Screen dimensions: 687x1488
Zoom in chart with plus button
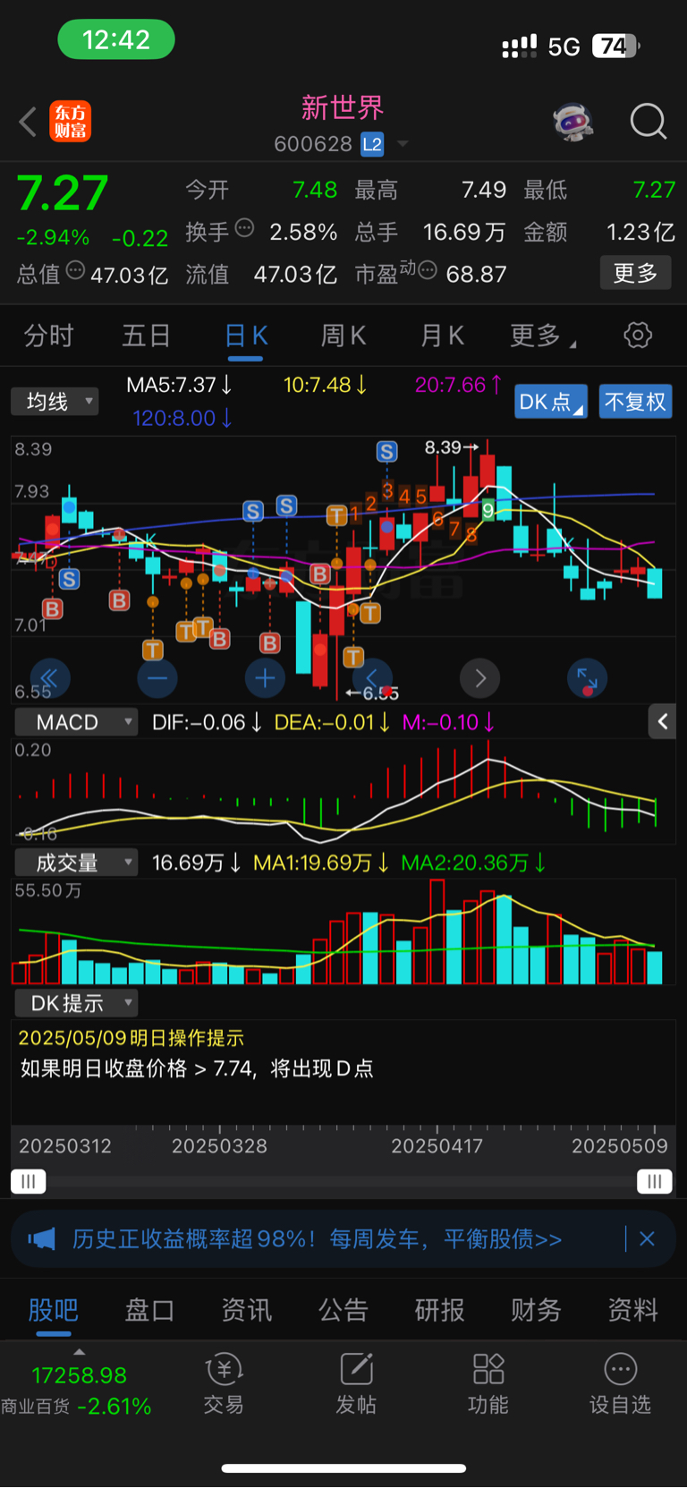[265, 678]
